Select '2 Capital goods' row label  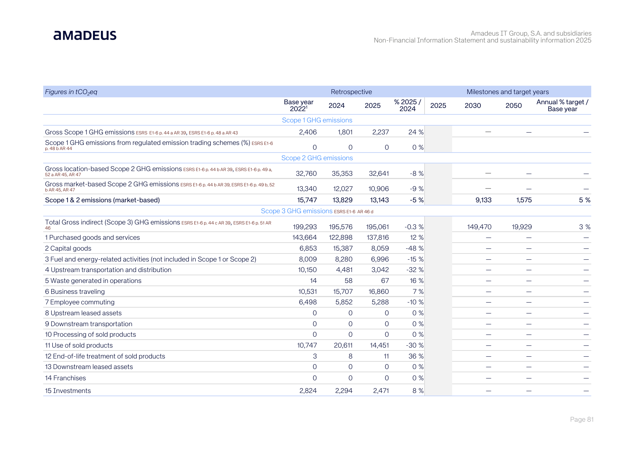pyautogui.click(x=68, y=248)
